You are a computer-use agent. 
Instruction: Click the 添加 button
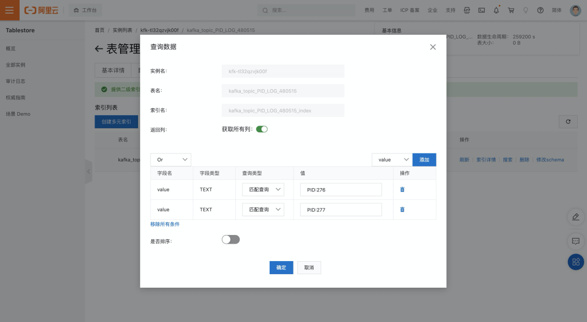click(424, 160)
